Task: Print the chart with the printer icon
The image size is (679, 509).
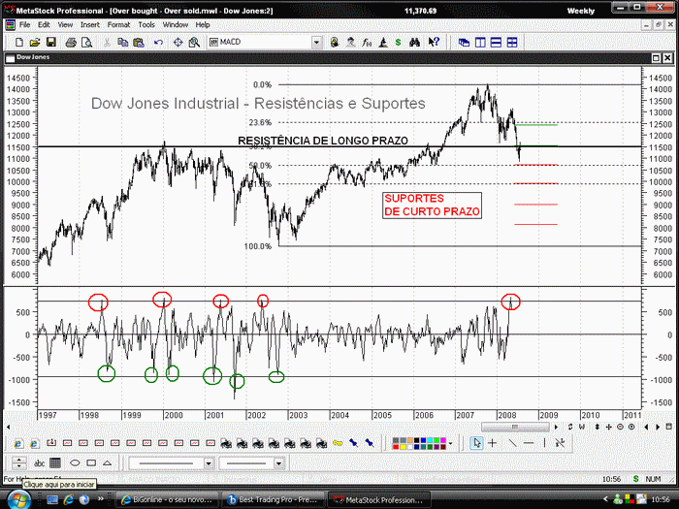Action: pyautogui.click(x=71, y=42)
